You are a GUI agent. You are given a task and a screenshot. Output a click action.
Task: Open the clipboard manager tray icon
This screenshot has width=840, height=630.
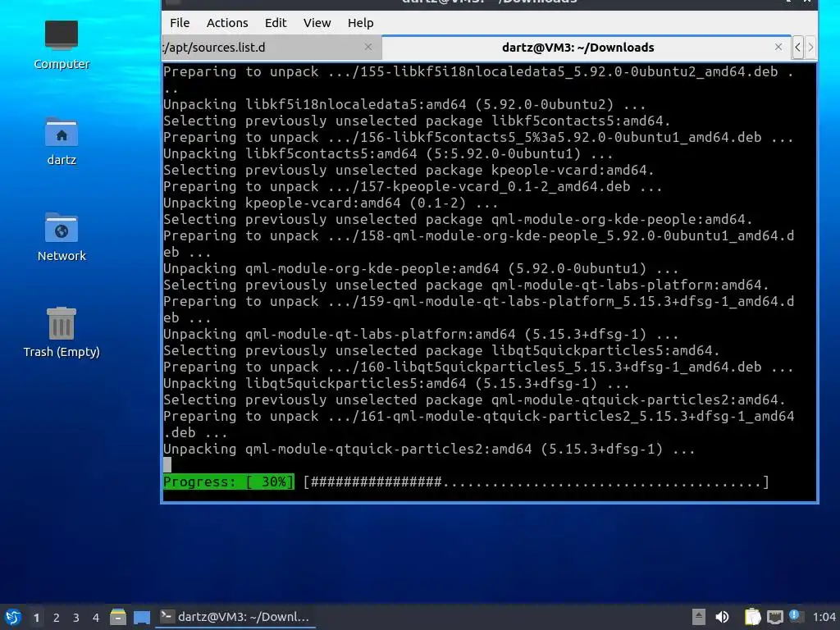tap(753, 617)
